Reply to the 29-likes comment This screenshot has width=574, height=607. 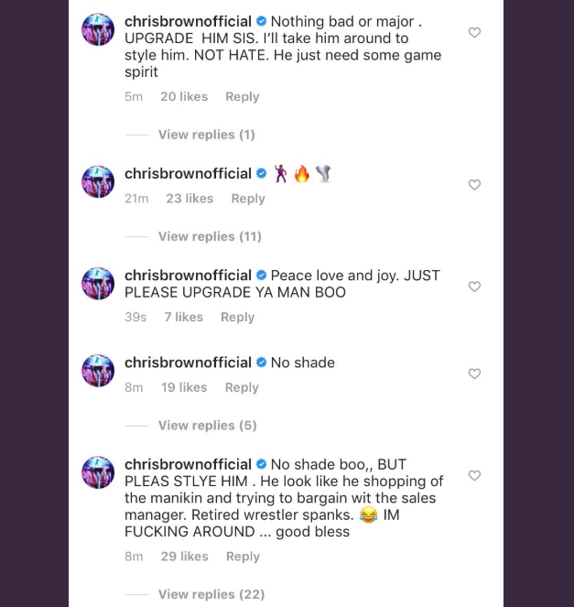[243, 556]
